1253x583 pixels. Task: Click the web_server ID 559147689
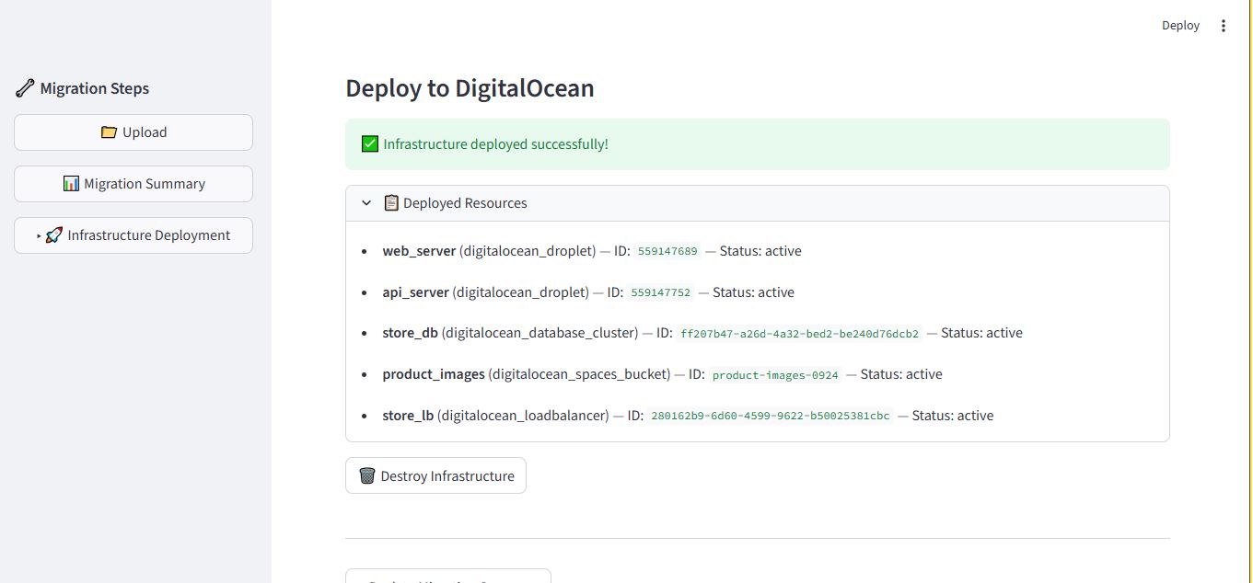[x=667, y=251]
